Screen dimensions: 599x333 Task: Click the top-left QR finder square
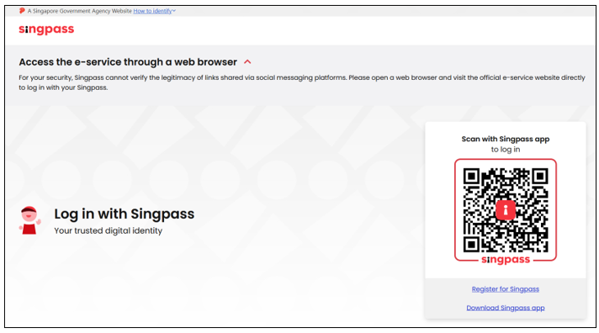pyautogui.click(x=471, y=176)
